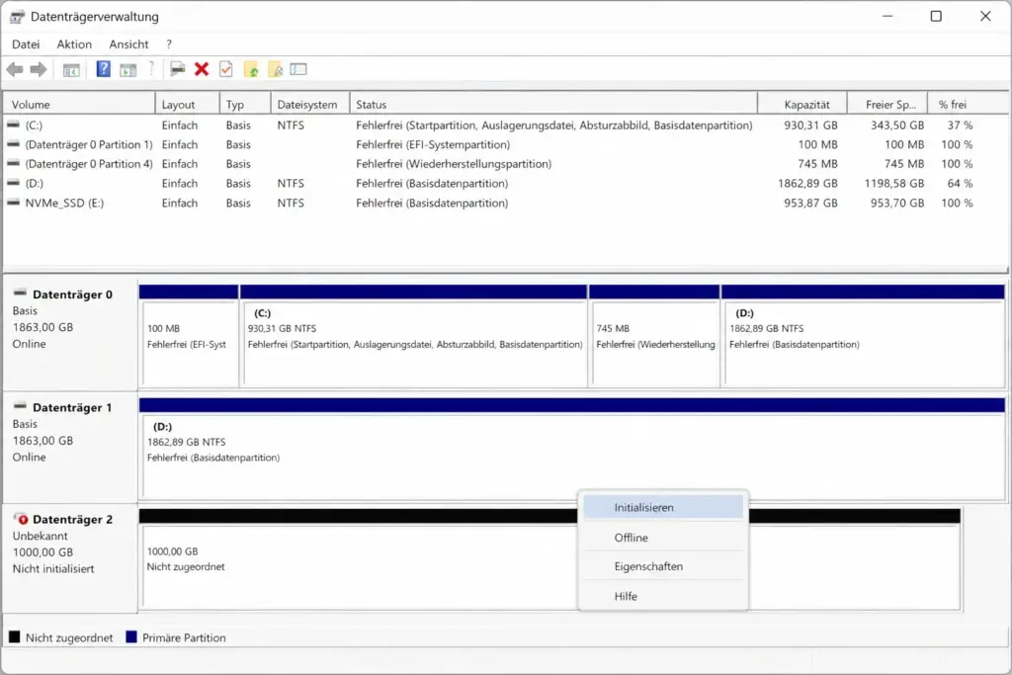
Task: Click the red X delete volume icon
Action: pos(201,68)
